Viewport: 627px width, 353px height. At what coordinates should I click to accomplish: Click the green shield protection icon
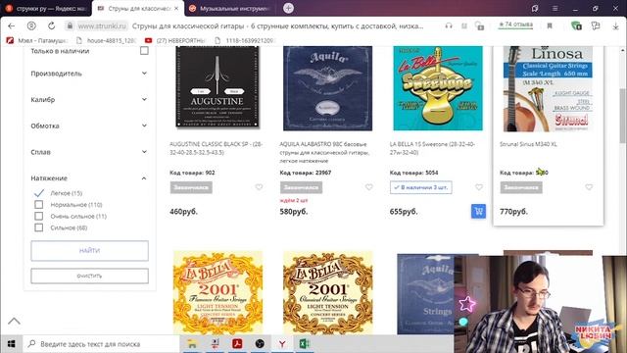coord(576,26)
